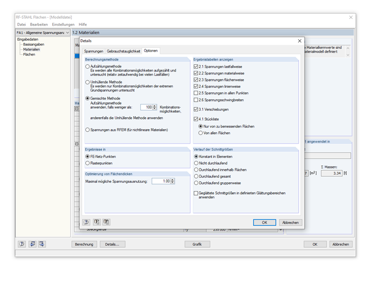Select FE-Netz-Punkten results option
Screen dimensions: 377x283
point(87,156)
